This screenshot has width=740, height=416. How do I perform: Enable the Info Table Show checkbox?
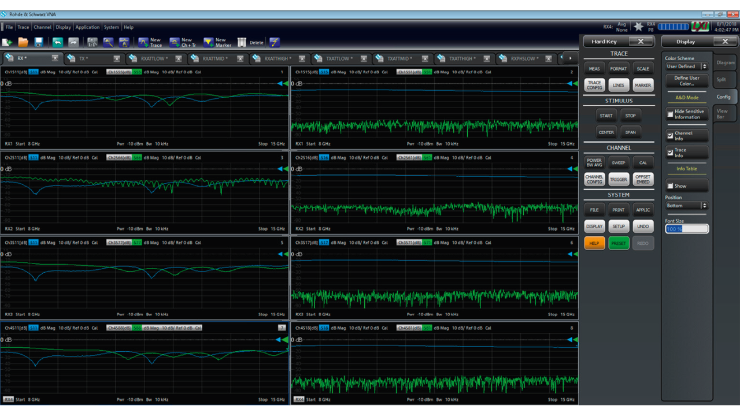coord(670,186)
